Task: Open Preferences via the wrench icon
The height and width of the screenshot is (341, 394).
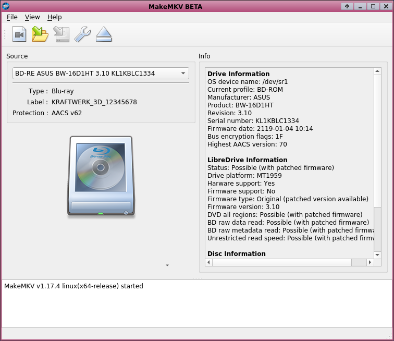Action: tap(82, 34)
